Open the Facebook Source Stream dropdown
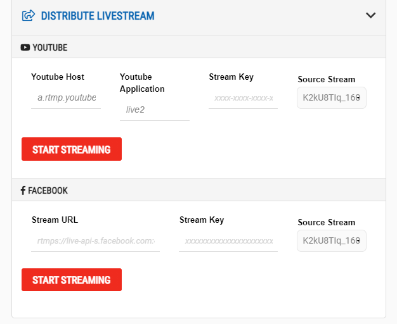Image resolution: width=397 pixels, height=324 pixels. 332,241
